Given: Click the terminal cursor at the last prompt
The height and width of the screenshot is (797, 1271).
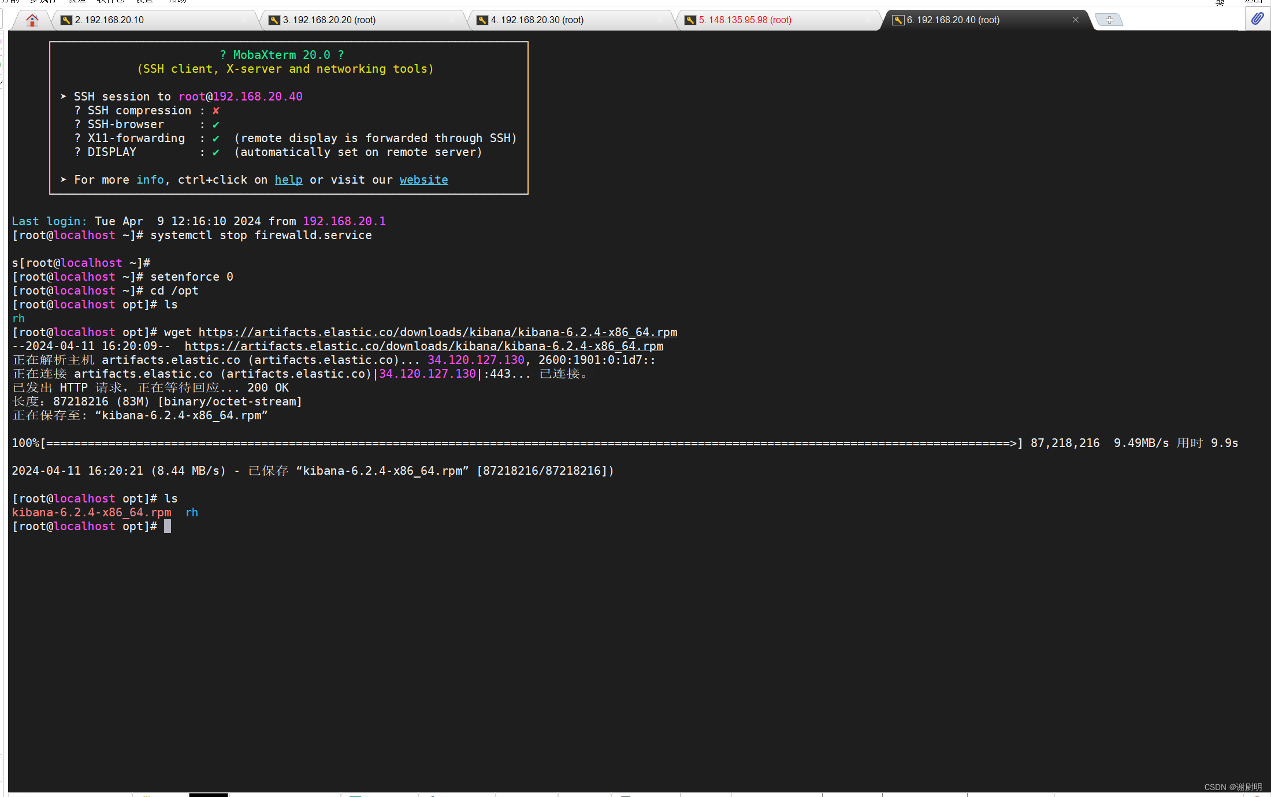Looking at the screenshot, I should point(168,526).
